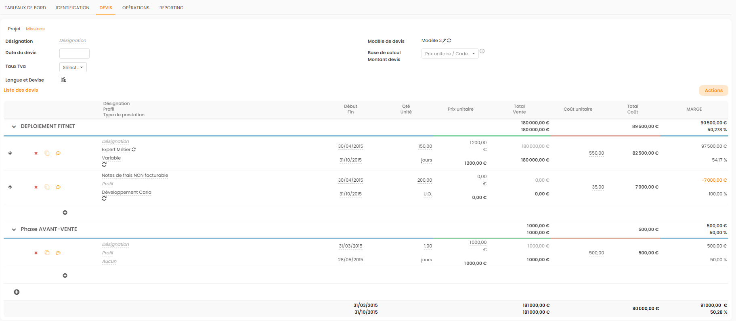This screenshot has width=736, height=321.
Task: Collapse the DEPLOIEMENT FITNET section
Action: (14, 127)
